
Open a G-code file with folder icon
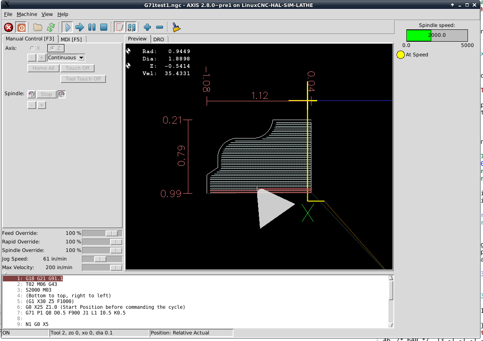pos(37,27)
